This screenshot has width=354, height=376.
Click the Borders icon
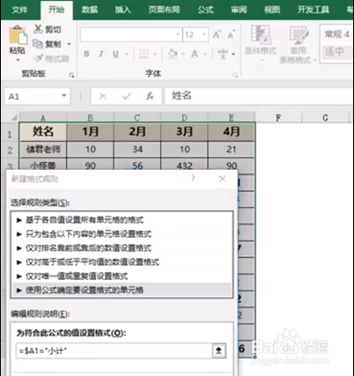coord(144,54)
